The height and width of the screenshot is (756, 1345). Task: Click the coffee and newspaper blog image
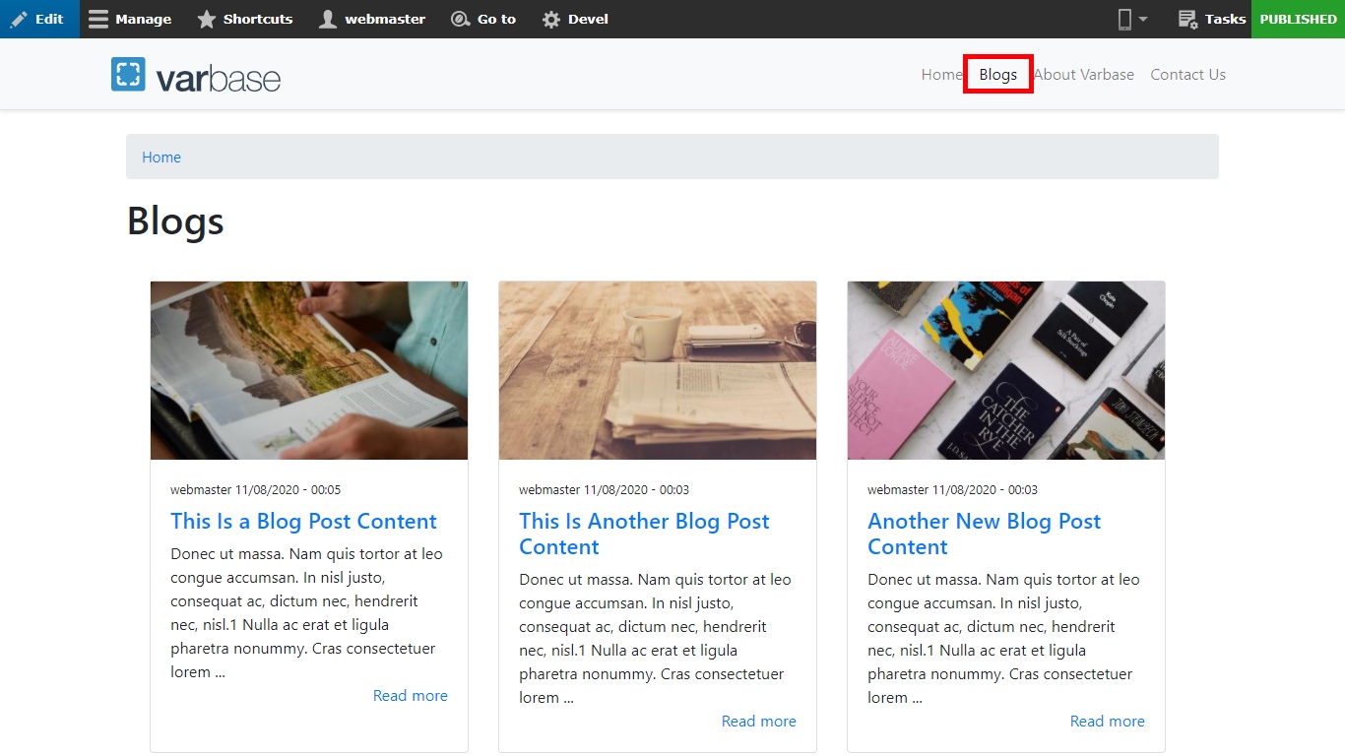pos(657,370)
